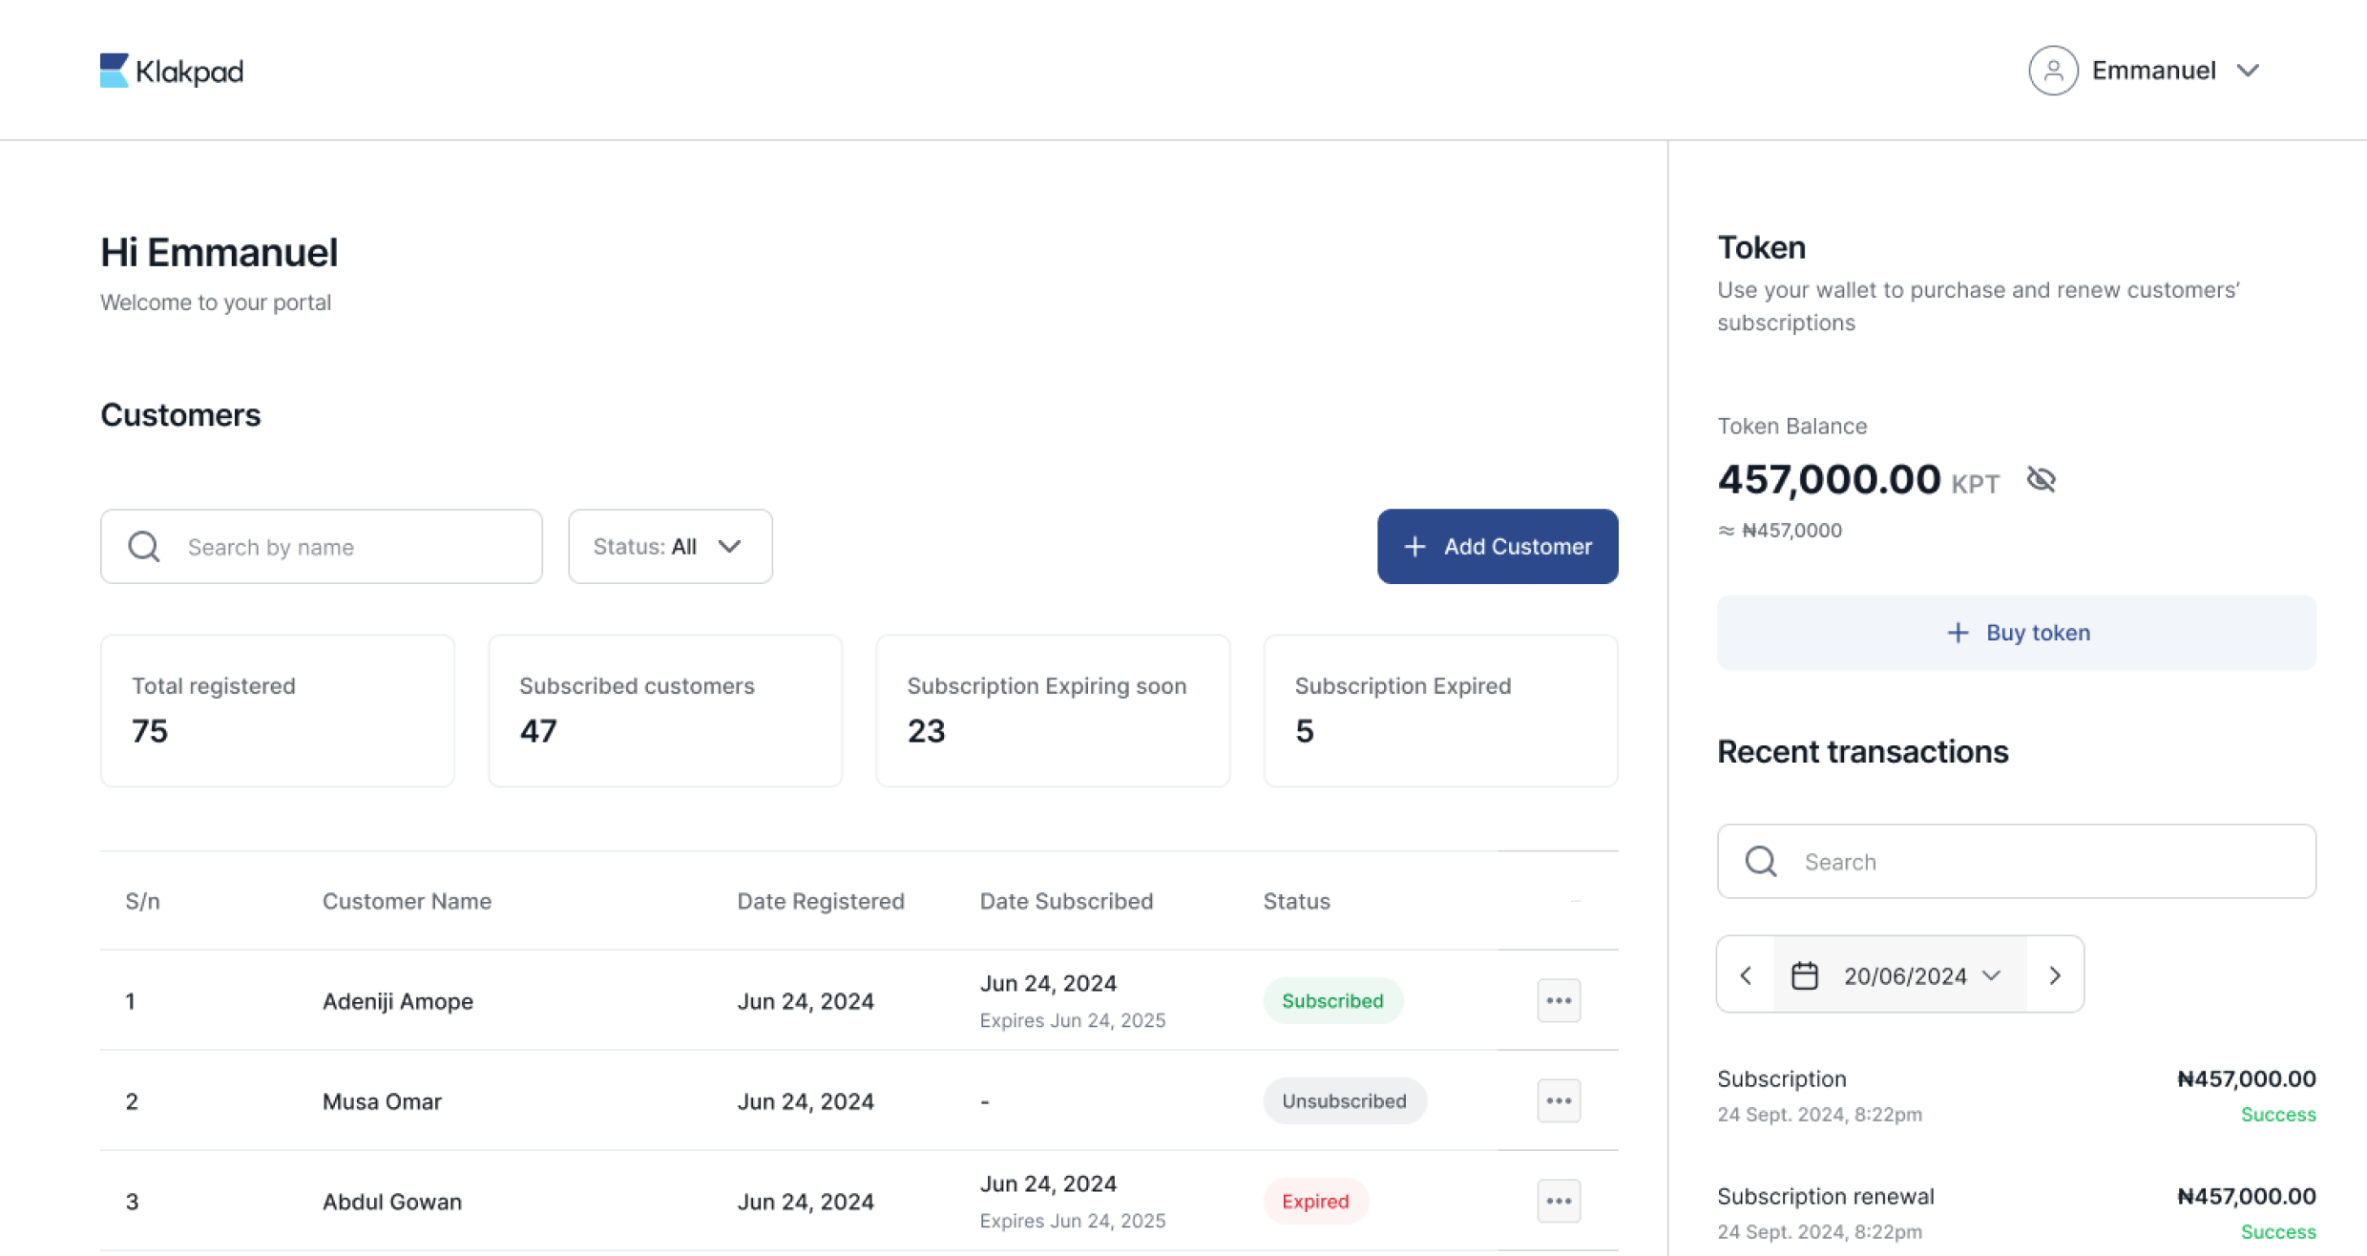
Task: Click the Subscription Expired card
Action: pyautogui.click(x=1439, y=710)
